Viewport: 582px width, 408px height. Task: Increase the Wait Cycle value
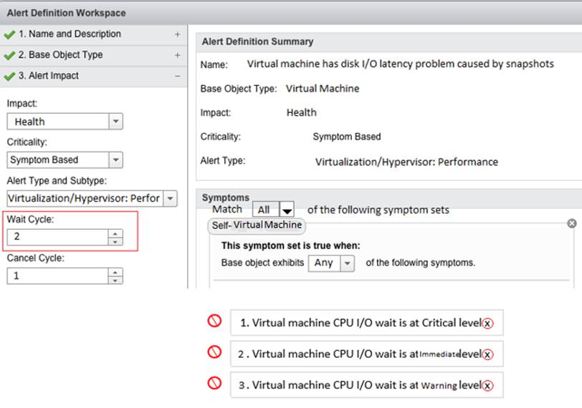click(115, 233)
